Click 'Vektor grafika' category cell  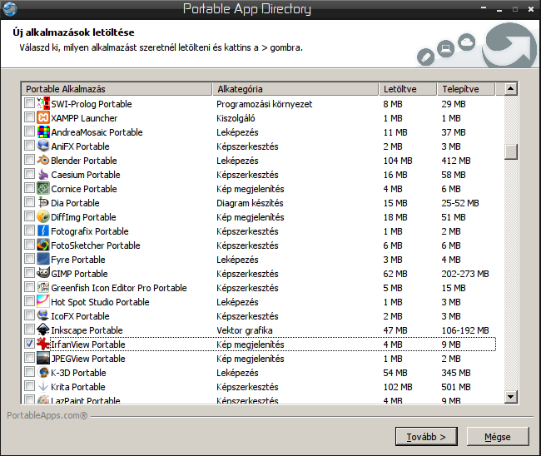pos(244,330)
